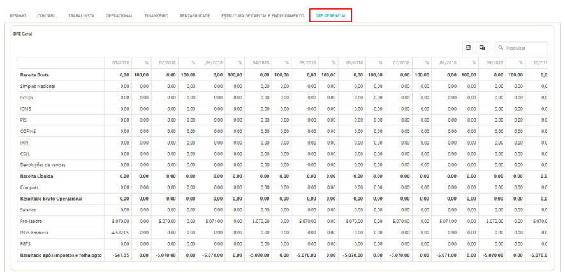This screenshot has height=272, width=565.
Task: Select the IRPJ row label
Action: (25, 142)
